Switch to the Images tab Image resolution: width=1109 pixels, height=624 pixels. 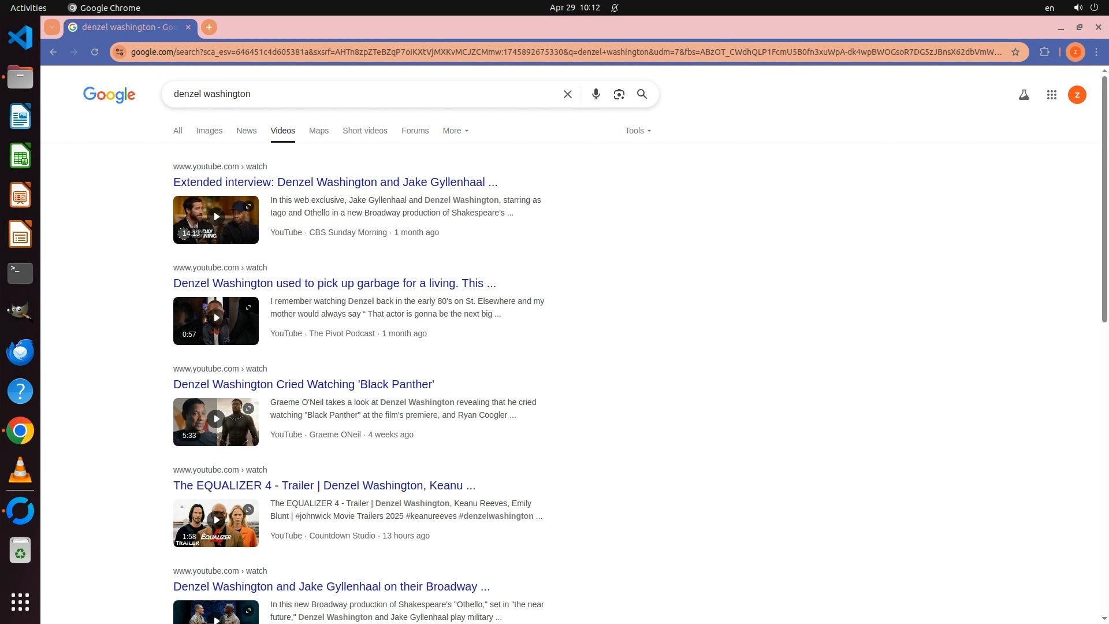(x=209, y=131)
